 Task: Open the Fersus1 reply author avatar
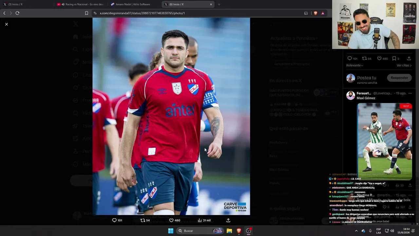pyautogui.click(x=351, y=96)
